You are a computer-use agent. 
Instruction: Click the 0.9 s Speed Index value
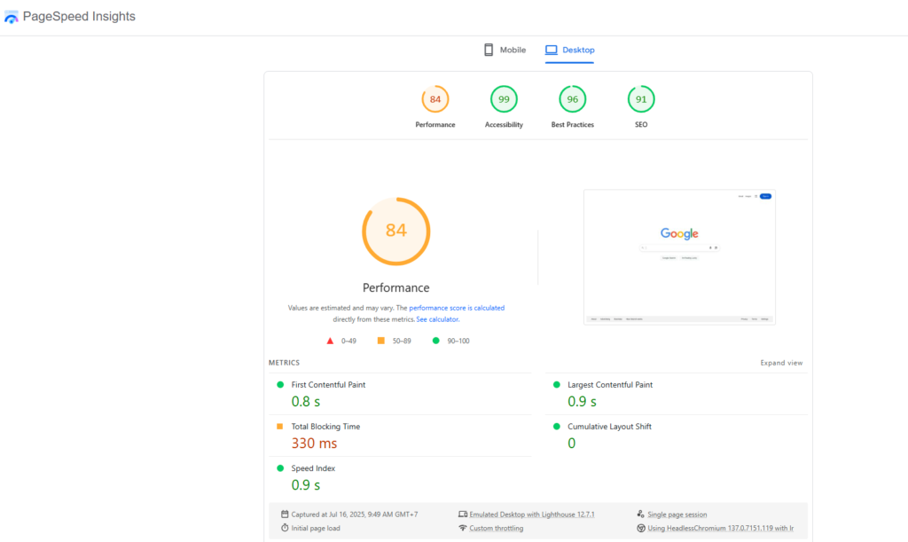pos(306,484)
